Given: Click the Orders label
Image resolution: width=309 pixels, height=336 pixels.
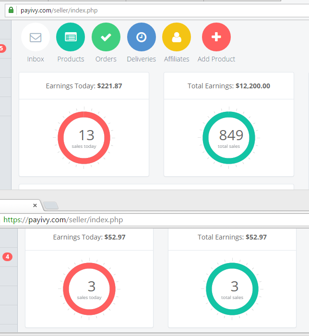Looking at the screenshot, I should (106, 59).
